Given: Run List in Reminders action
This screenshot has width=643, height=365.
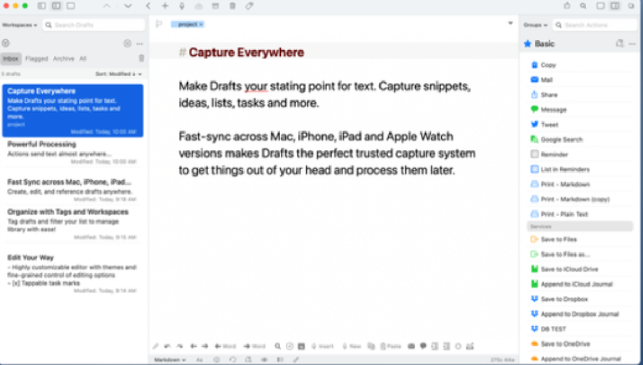Looking at the screenshot, I should pos(580,169).
